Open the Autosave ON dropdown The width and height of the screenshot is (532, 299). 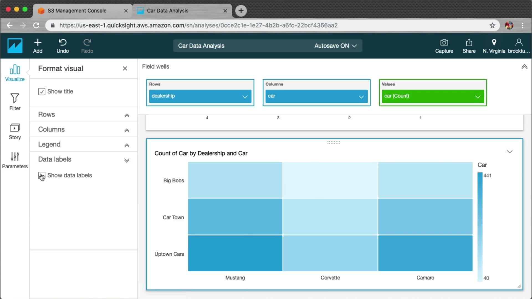[335, 46]
